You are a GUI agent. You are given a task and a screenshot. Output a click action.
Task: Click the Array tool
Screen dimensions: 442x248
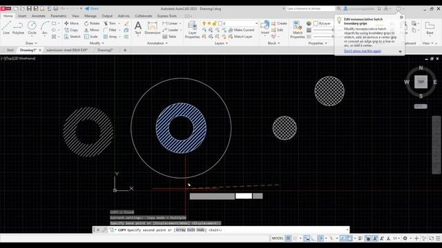[x=110, y=37]
